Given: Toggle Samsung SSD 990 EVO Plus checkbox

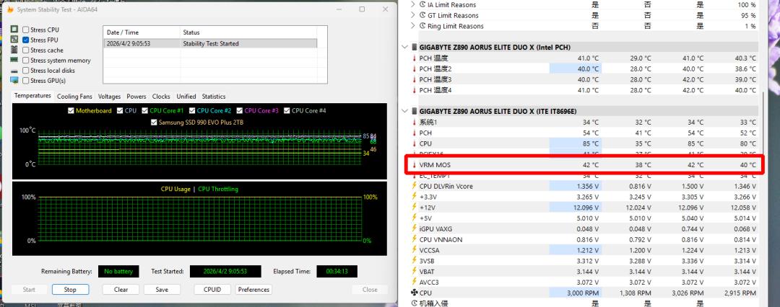Looking at the screenshot, I should 154,123.
